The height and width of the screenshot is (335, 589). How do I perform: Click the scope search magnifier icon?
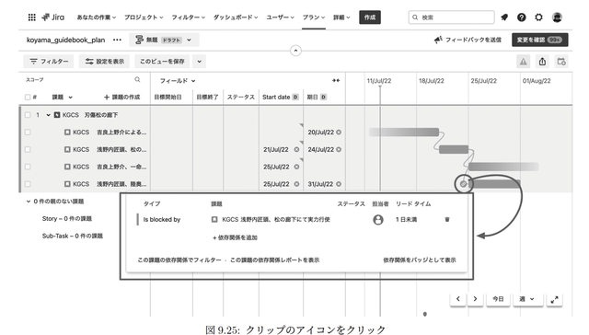tap(137, 80)
